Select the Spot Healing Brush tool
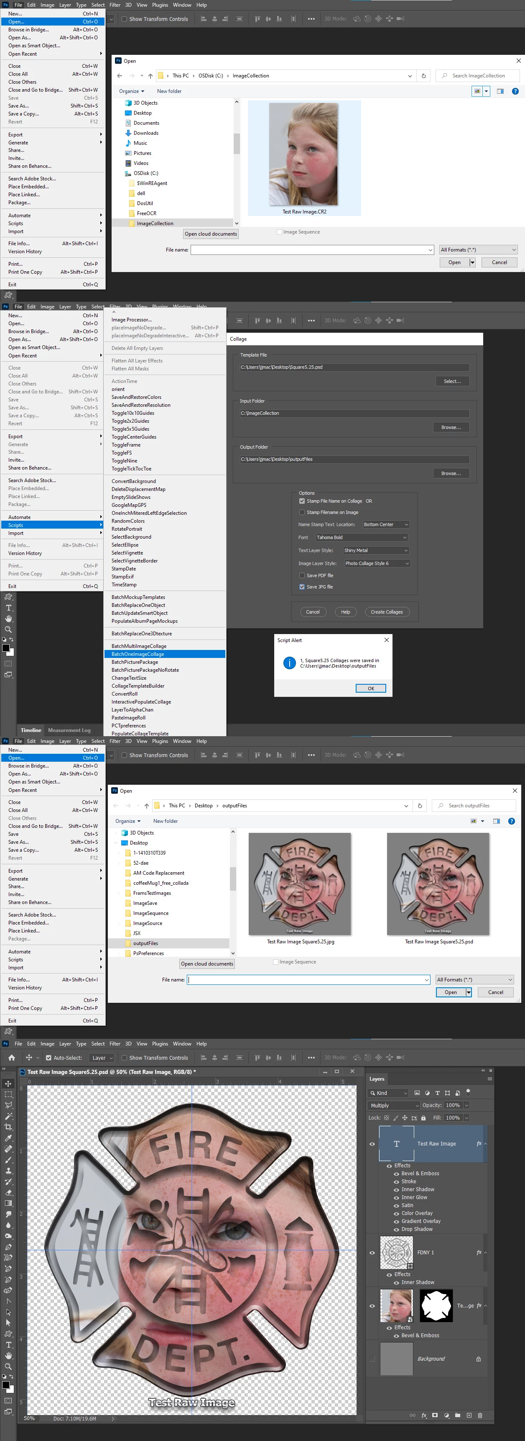 8,1149
